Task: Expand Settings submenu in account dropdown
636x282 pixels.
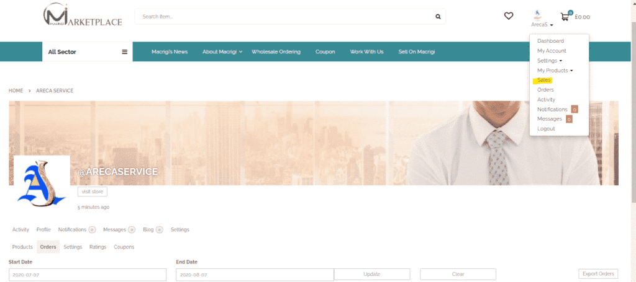Action: pyautogui.click(x=550, y=61)
